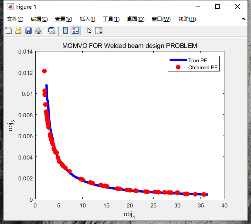
Task: Print the figure using the printer icon
Action: (38, 31)
